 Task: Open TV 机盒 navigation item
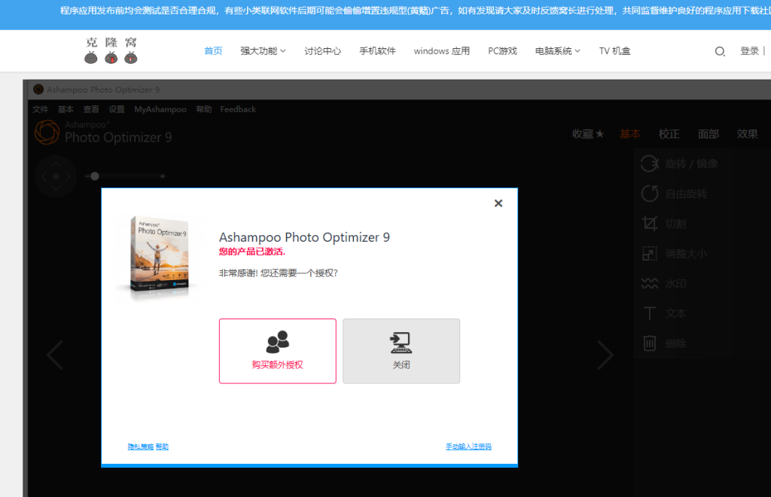pos(614,50)
